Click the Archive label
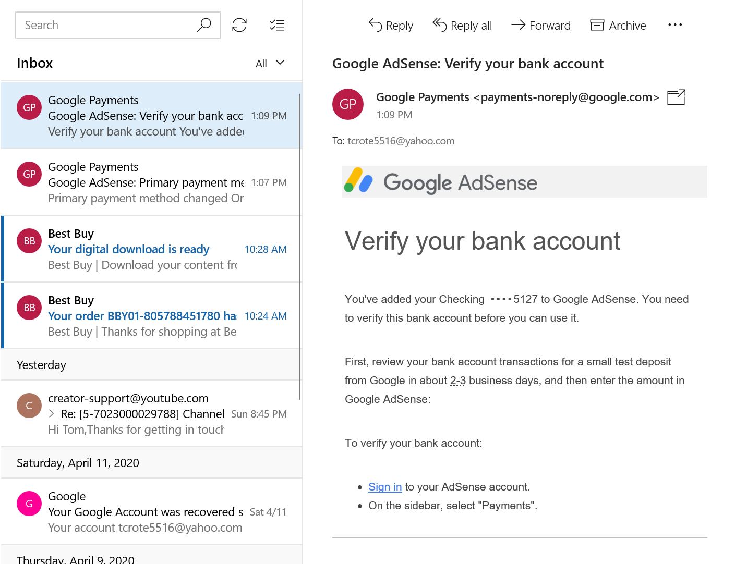Image resolution: width=735 pixels, height=564 pixels. pos(628,26)
